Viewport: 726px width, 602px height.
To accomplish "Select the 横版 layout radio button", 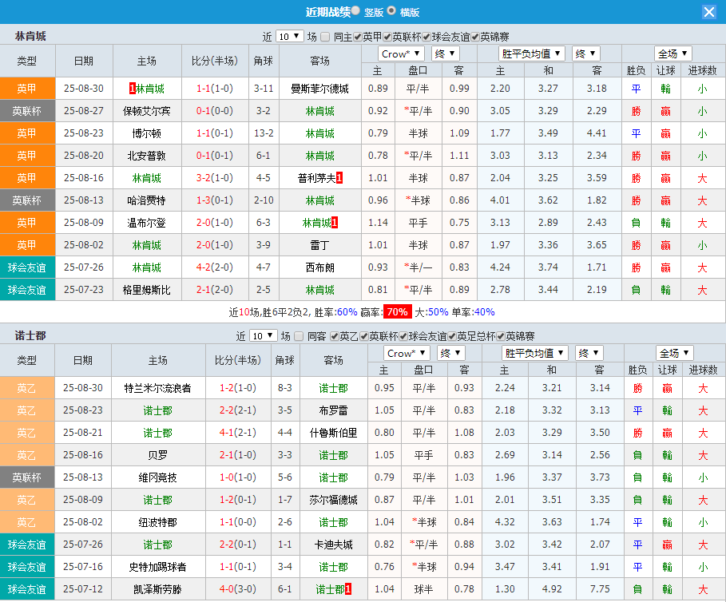I will (x=392, y=11).
